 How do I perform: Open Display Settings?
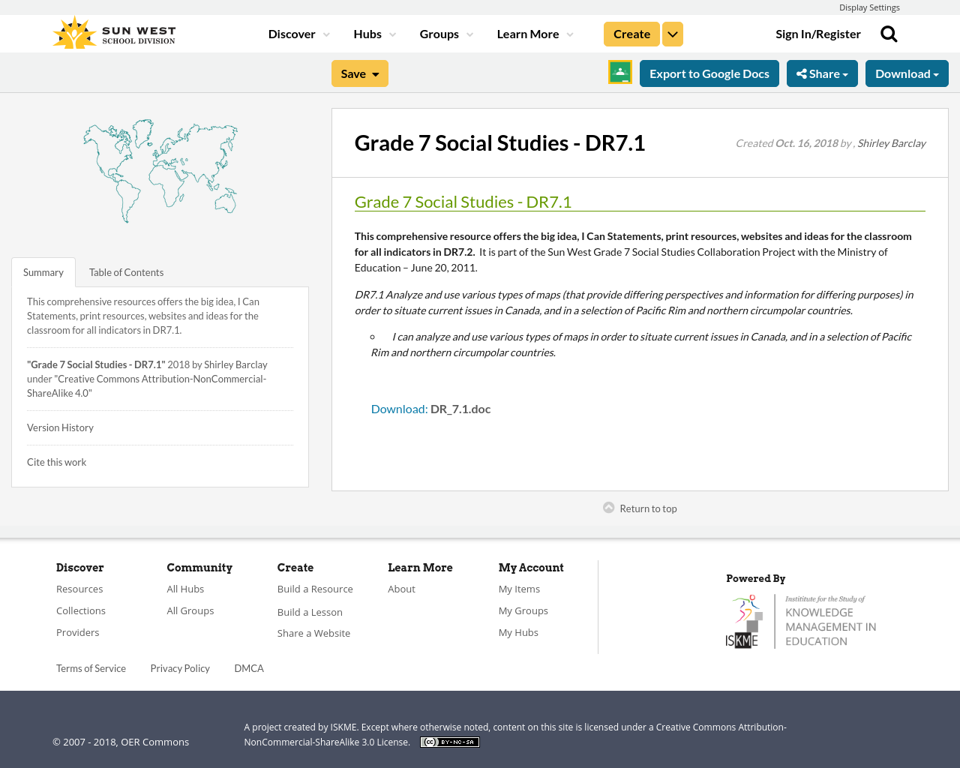(869, 7)
